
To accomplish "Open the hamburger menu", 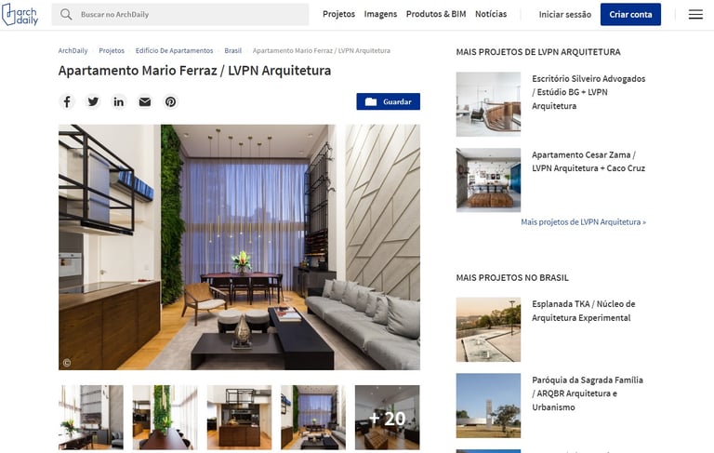I will 695,15.
